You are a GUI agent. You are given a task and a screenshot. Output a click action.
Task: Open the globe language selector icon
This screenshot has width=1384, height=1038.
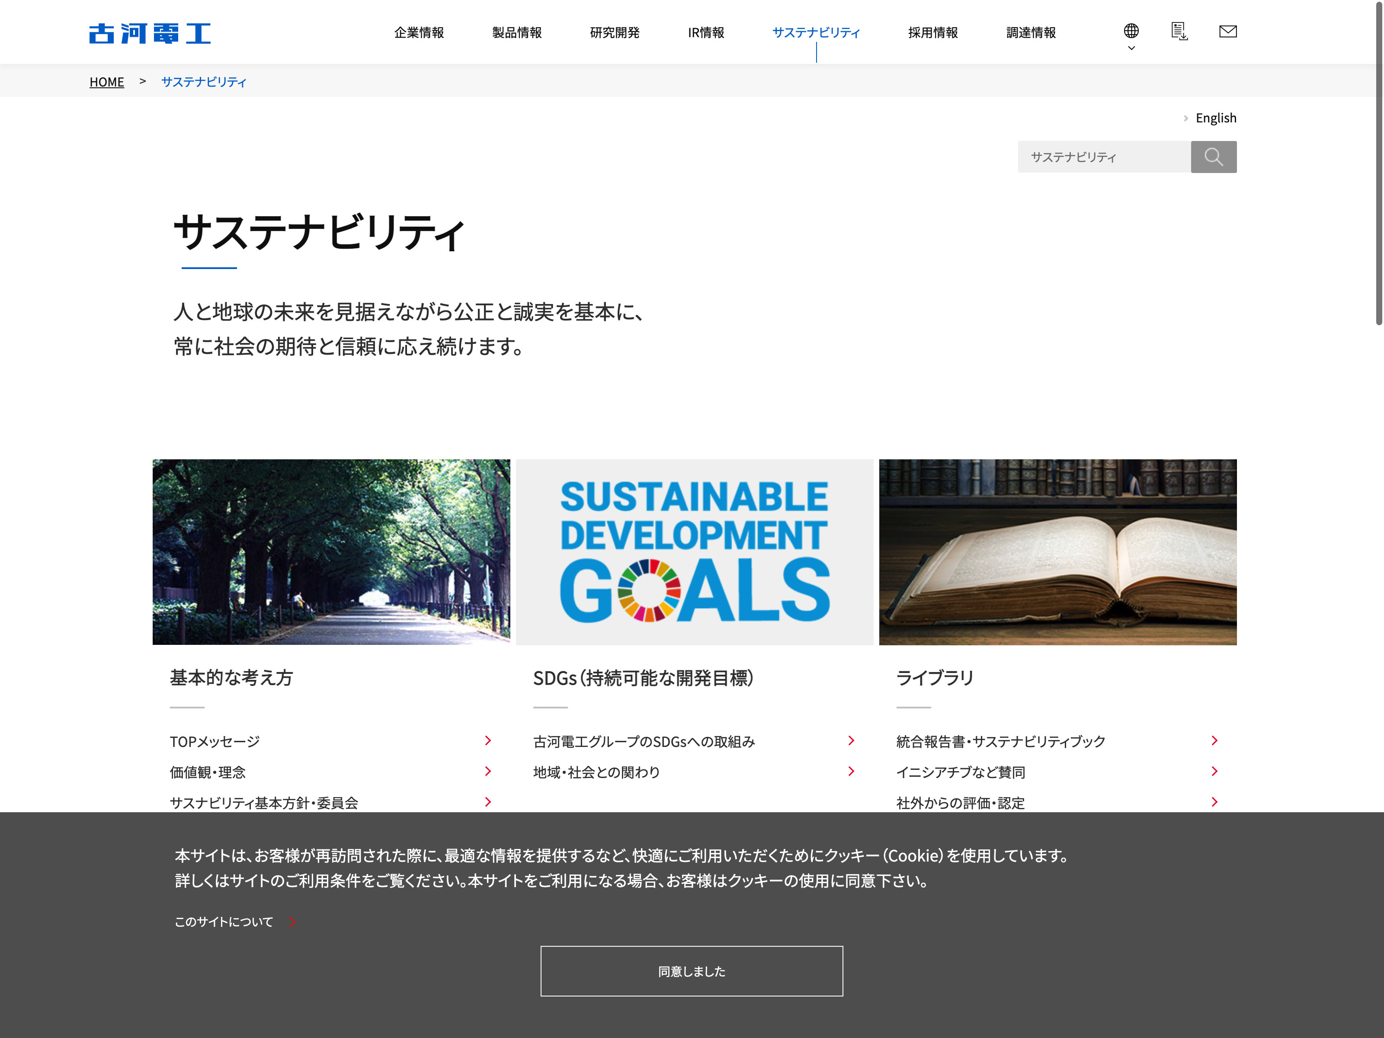[x=1131, y=31]
